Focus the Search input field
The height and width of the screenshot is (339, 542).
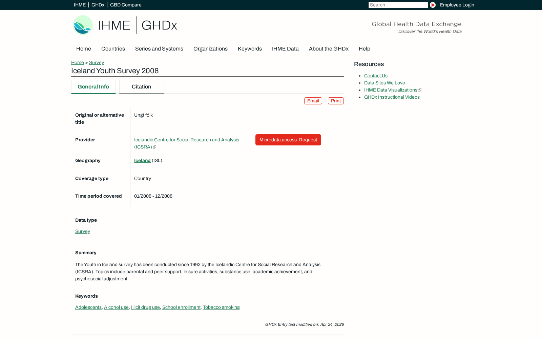coord(398,5)
